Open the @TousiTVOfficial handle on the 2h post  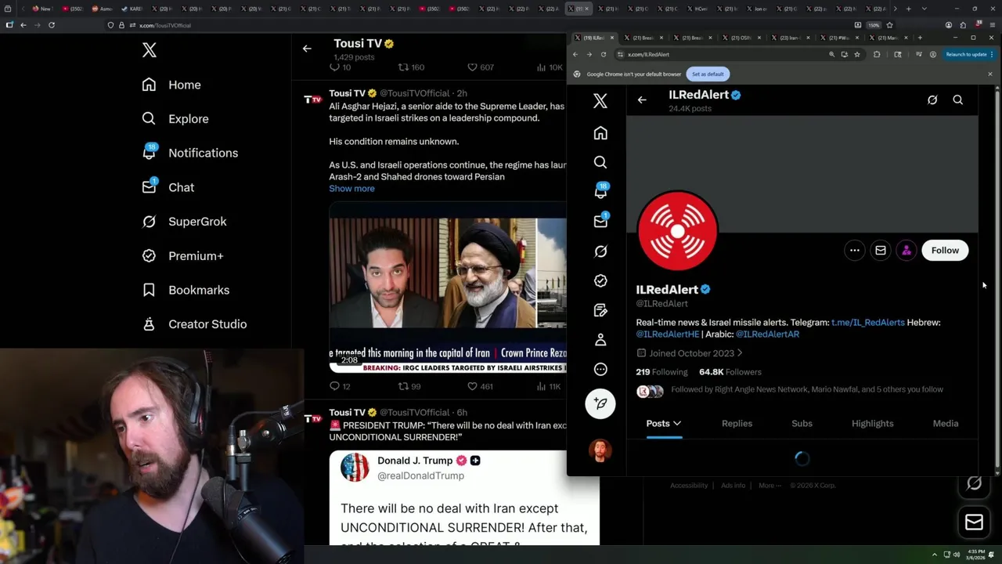point(414,93)
